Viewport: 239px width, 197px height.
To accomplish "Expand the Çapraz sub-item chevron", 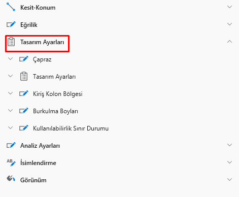I will click(x=11, y=59).
